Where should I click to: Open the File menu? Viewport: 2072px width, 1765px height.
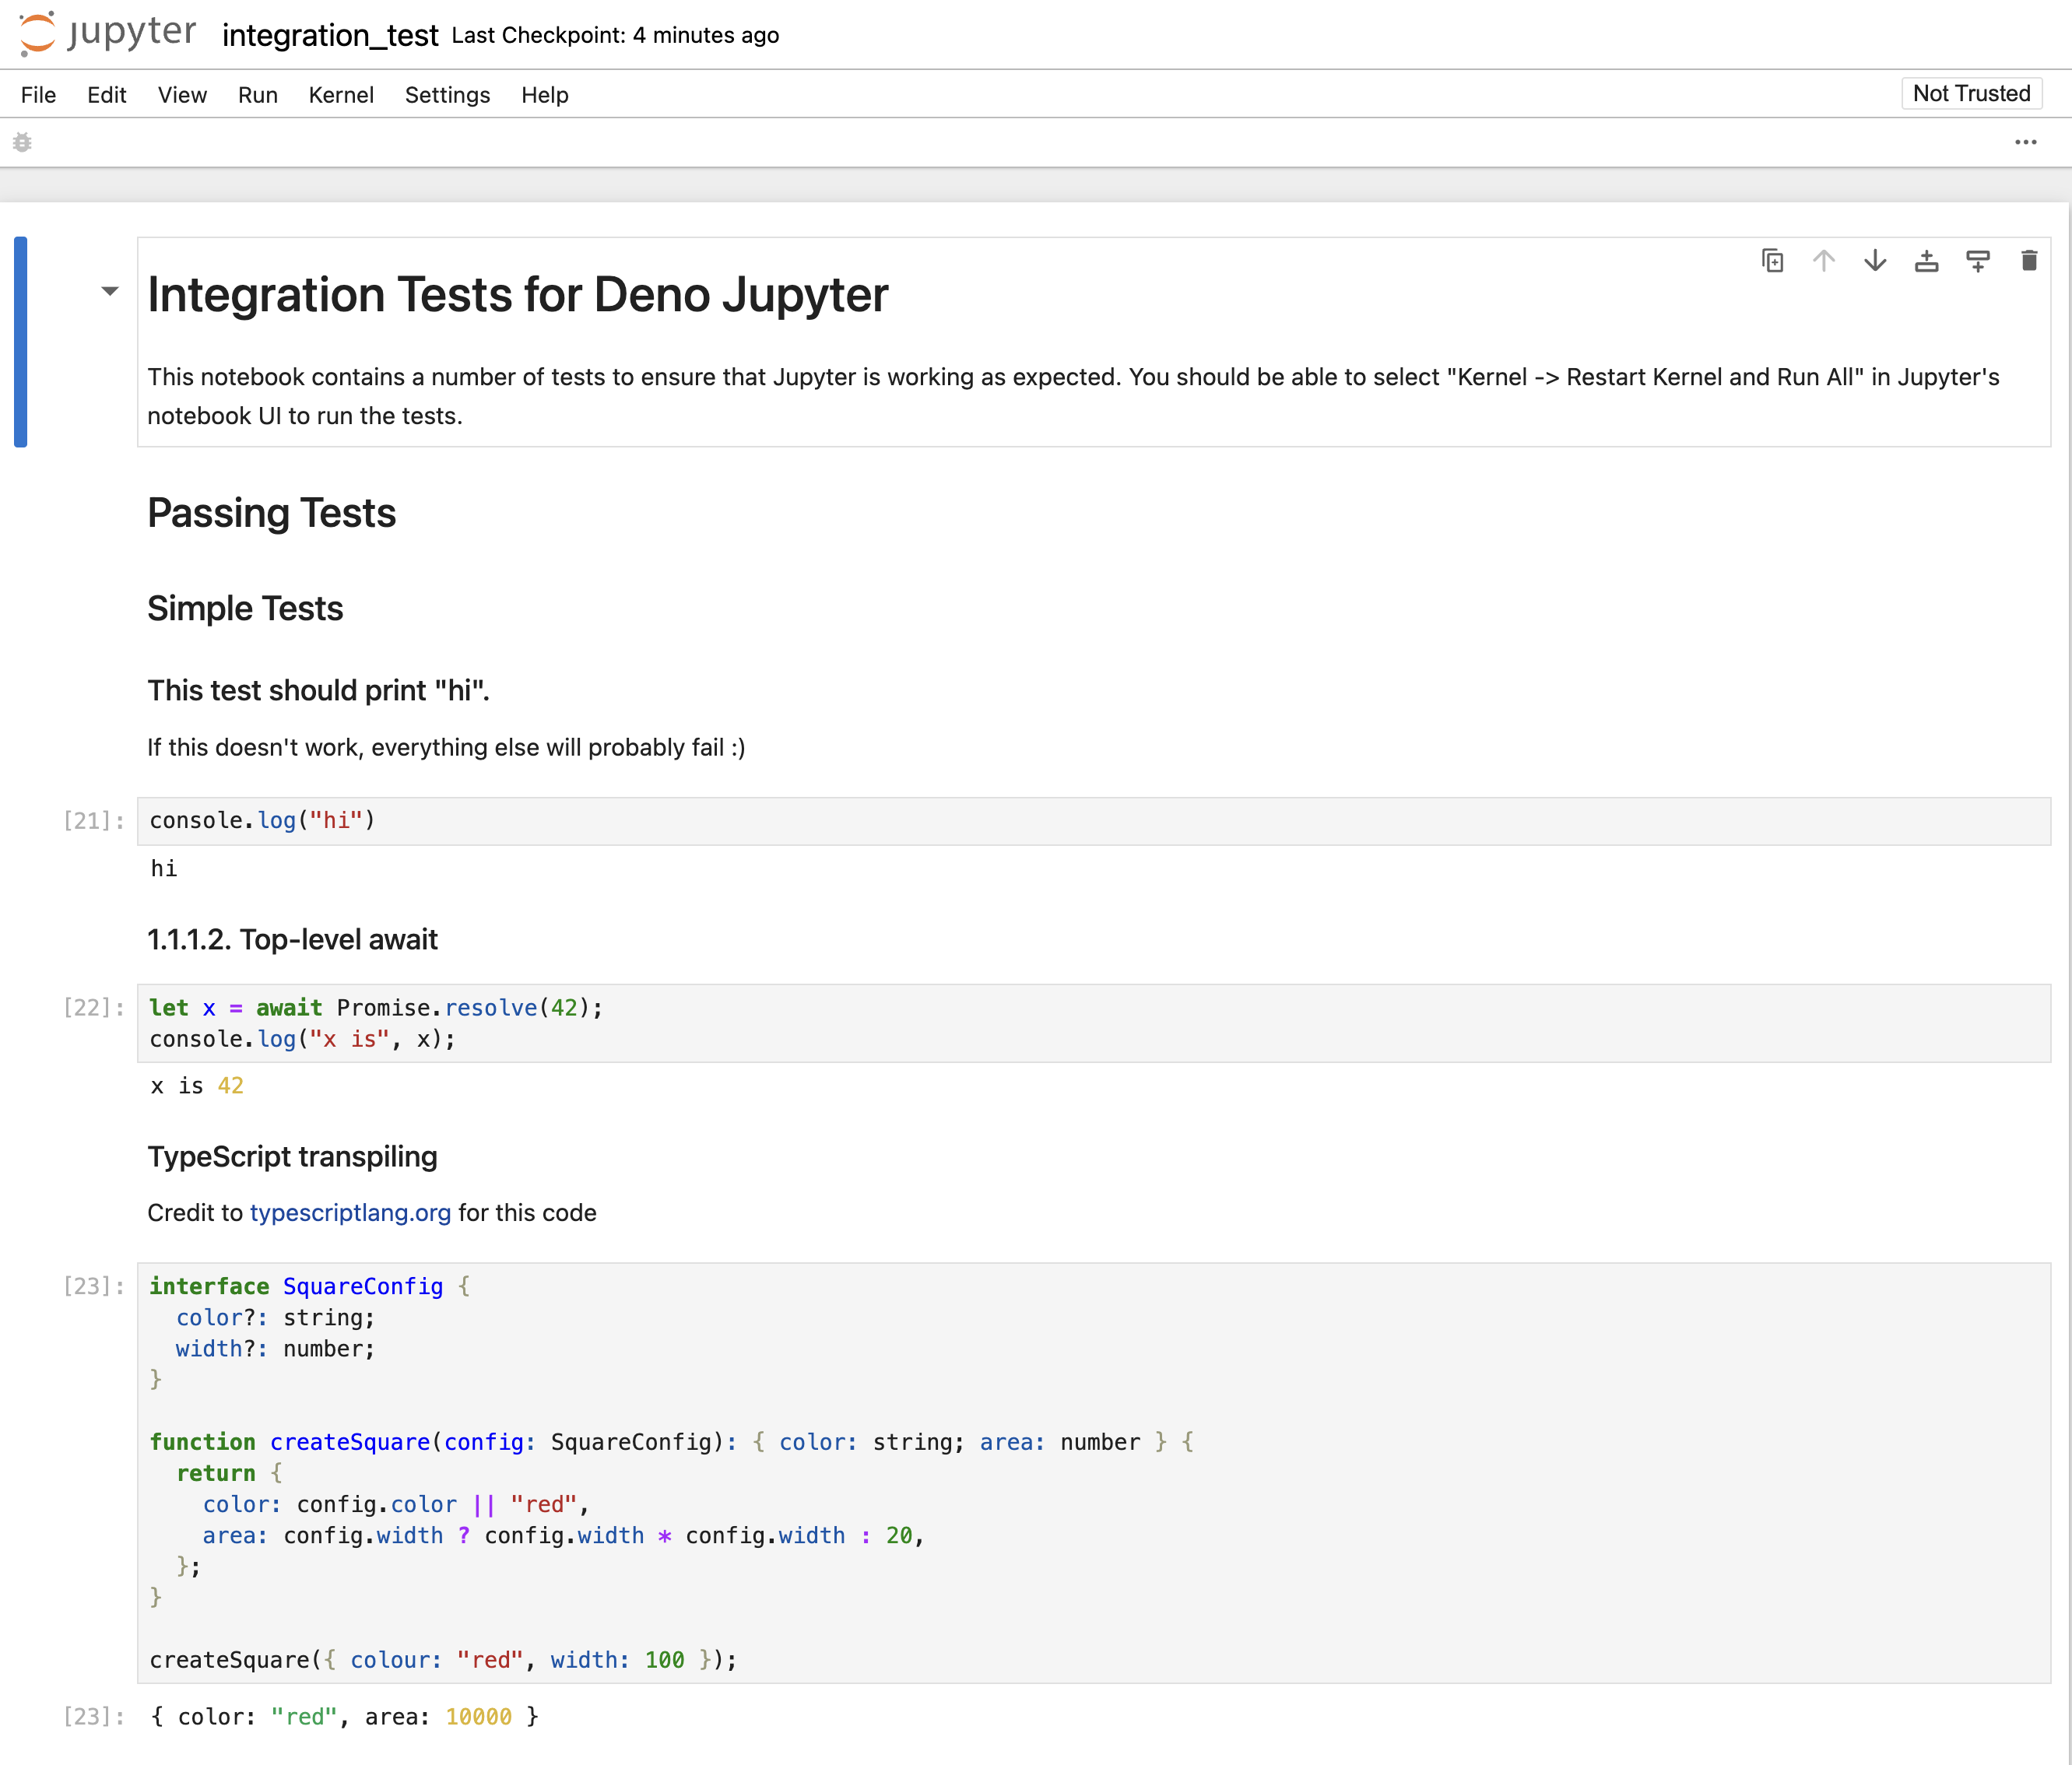point(37,95)
